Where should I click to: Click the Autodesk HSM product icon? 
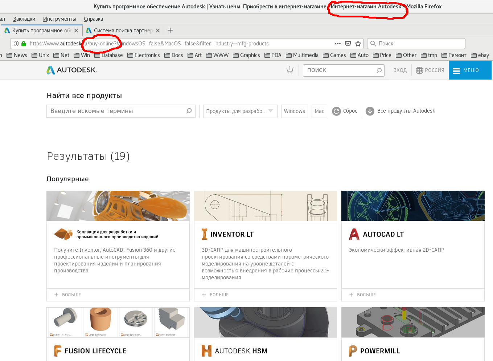click(206, 351)
